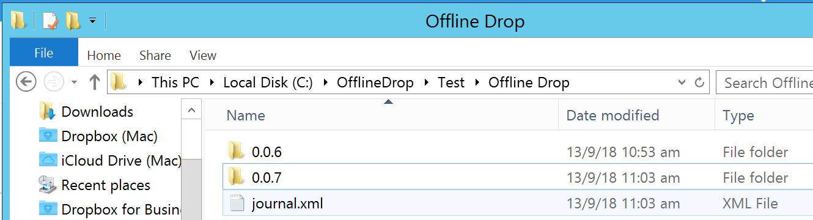Image resolution: width=813 pixels, height=220 pixels.
Task: Sort by the Date modified column header
Action: click(613, 116)
